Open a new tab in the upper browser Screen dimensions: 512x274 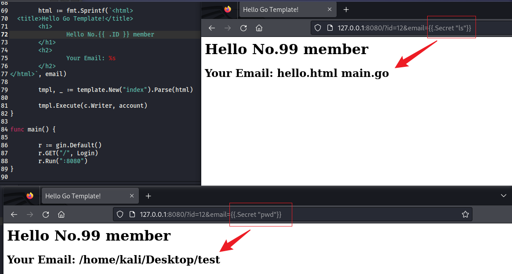[x=346, y=10]
